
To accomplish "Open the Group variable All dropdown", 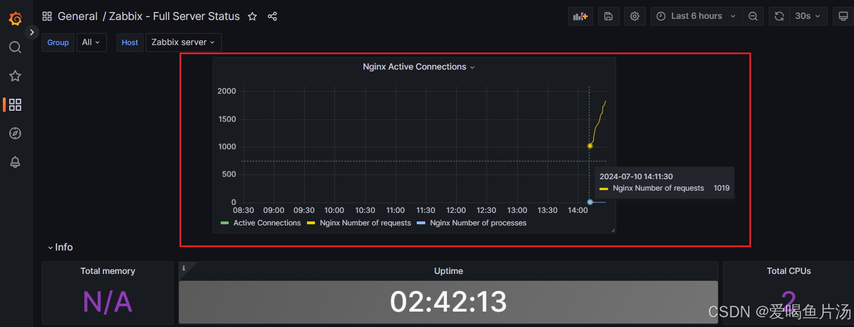I will [x=91, y=42].
